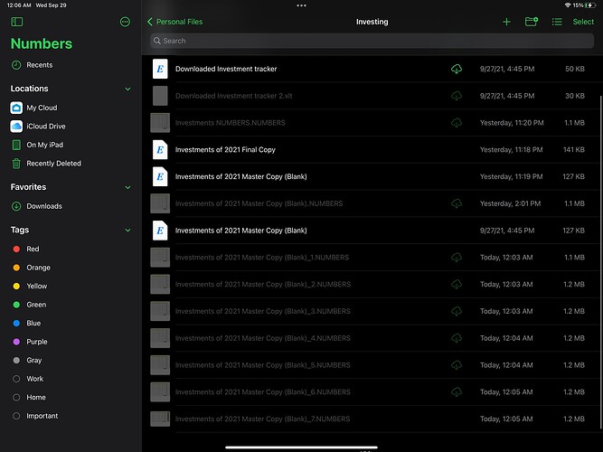This screenshot has height=452, width=603.
Task: Go back to Personal Files
Action: (175, 22)
